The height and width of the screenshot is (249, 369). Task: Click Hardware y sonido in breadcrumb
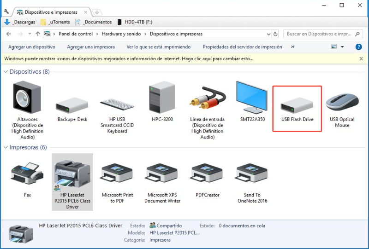(x=121, y=34)
